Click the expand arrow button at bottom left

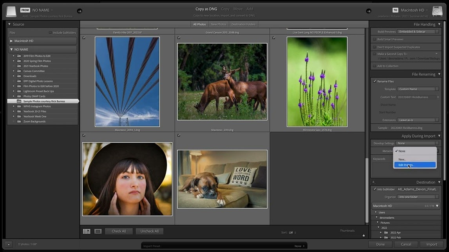9,244
